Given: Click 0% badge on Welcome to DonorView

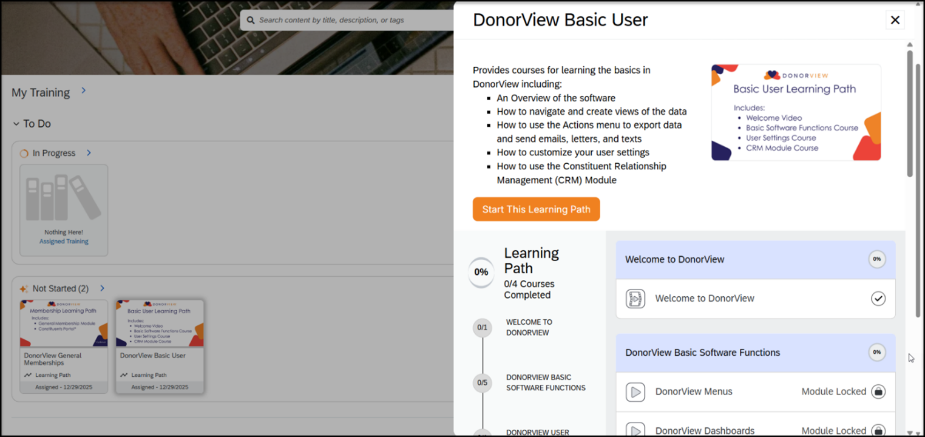Looking at the screenshot, I should click(877, 259).
